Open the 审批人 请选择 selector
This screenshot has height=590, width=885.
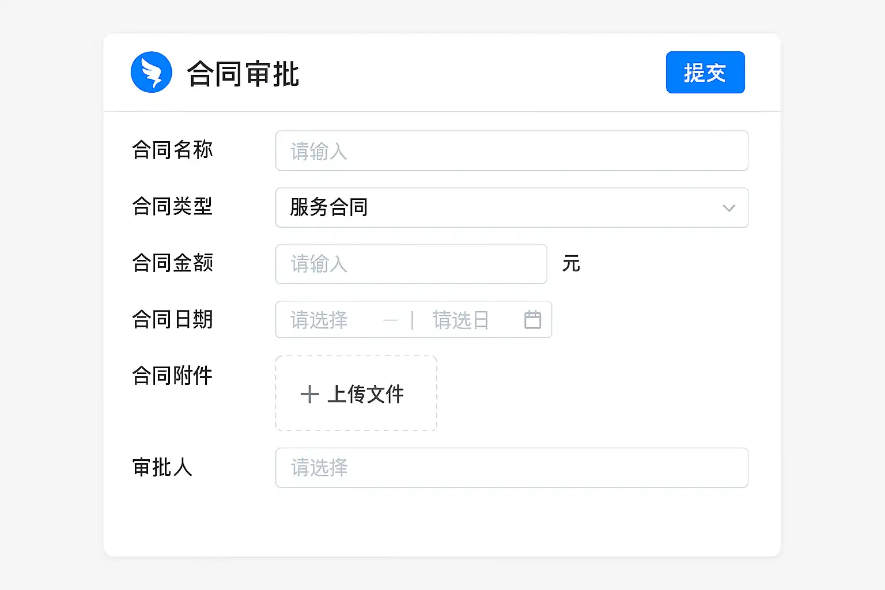click(x=512, y=468)
